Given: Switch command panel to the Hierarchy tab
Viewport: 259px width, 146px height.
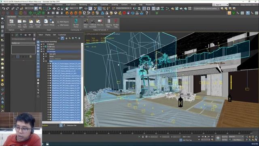Looking at the screenshot, I should (21, 35).
